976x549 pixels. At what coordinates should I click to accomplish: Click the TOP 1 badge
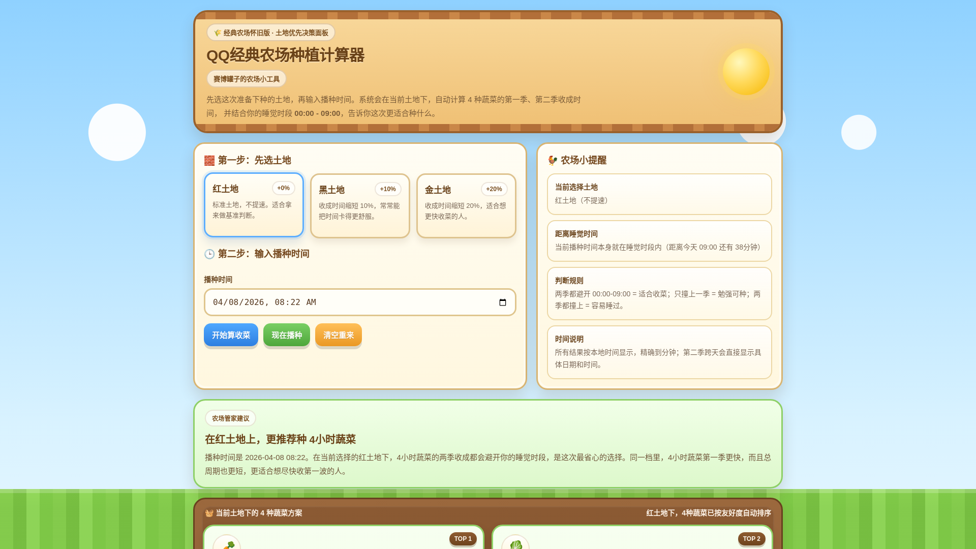coord(463,539)
